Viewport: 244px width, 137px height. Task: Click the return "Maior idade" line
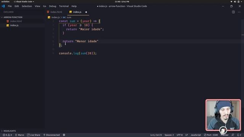point(85,29)
